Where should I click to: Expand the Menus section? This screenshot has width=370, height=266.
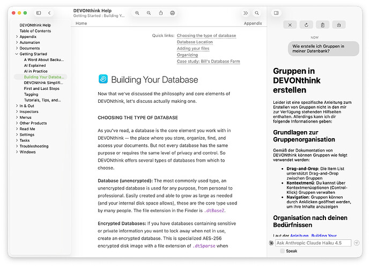17,117
